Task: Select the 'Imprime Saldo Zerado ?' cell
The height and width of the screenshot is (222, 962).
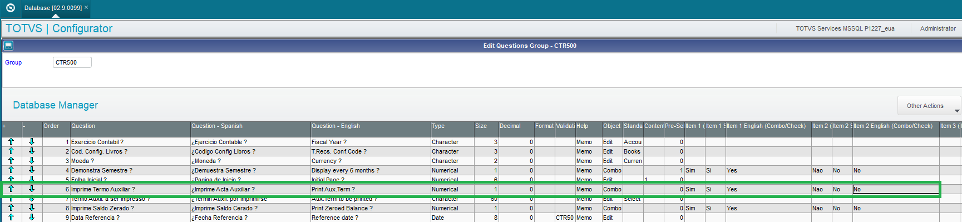Action: pos(130,208)
